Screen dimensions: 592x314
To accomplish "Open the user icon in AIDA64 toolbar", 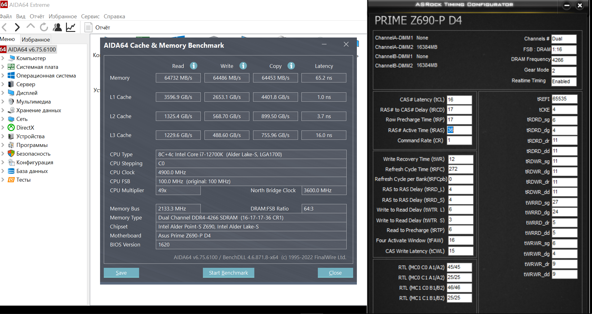I will tap(57, 28).
